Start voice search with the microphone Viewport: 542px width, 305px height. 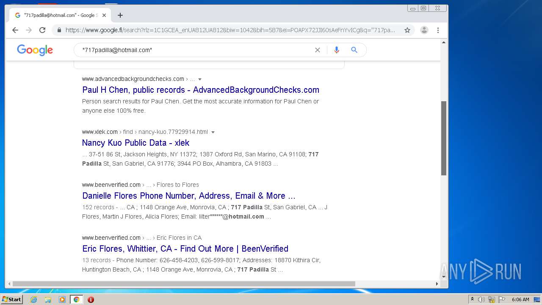pyautogui.click(x=337, y=50)
